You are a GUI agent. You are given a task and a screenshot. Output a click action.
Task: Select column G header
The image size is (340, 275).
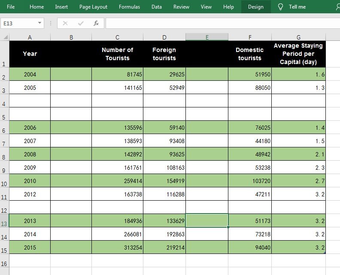298,37
